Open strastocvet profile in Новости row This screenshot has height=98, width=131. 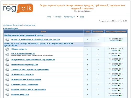114,41
